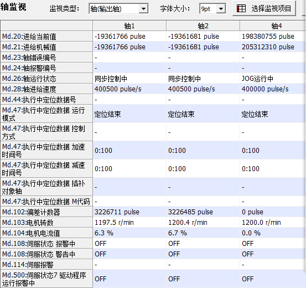Click 轴4 进给机械值 205312310 pulse cell
Viewport: 306px width, 288px height.
(273, 47)
